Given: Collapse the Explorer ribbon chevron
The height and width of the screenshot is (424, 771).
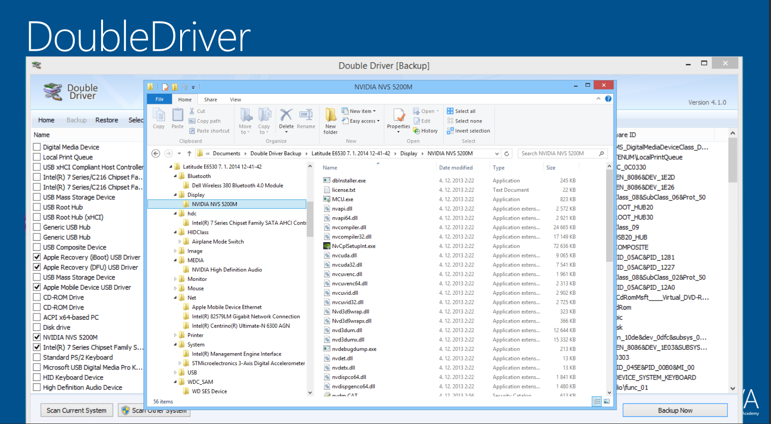Looking at the screenshot, I should click(x=598, y=99).
